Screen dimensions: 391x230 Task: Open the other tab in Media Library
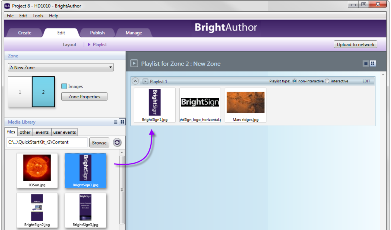(25, 132)
